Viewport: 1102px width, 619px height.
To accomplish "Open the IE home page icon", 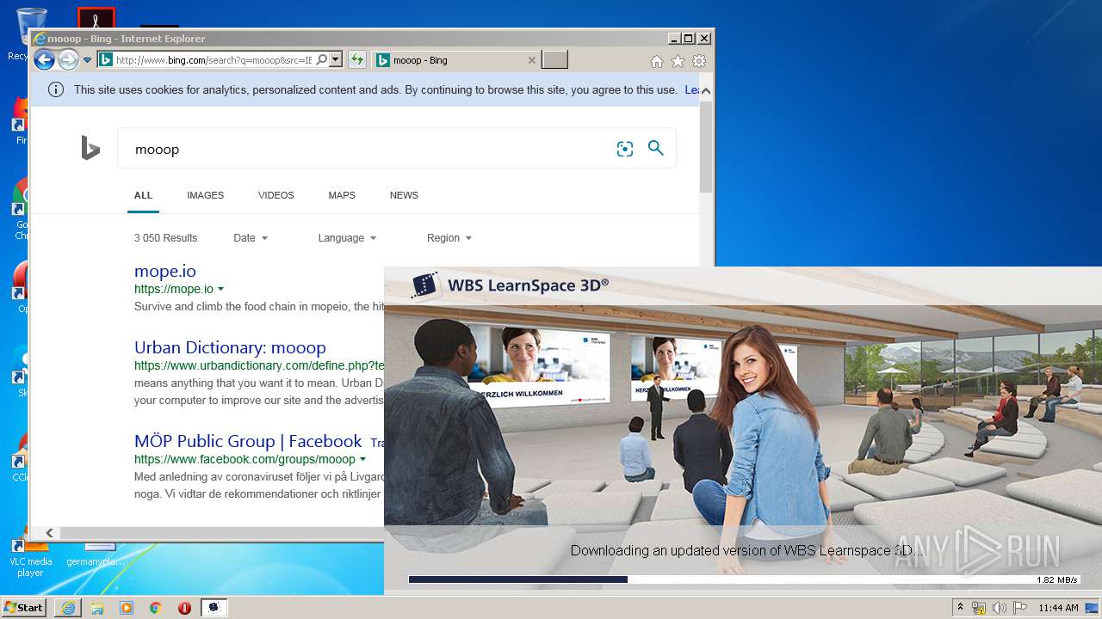I will pyautogui.click(x=657, y=61).
